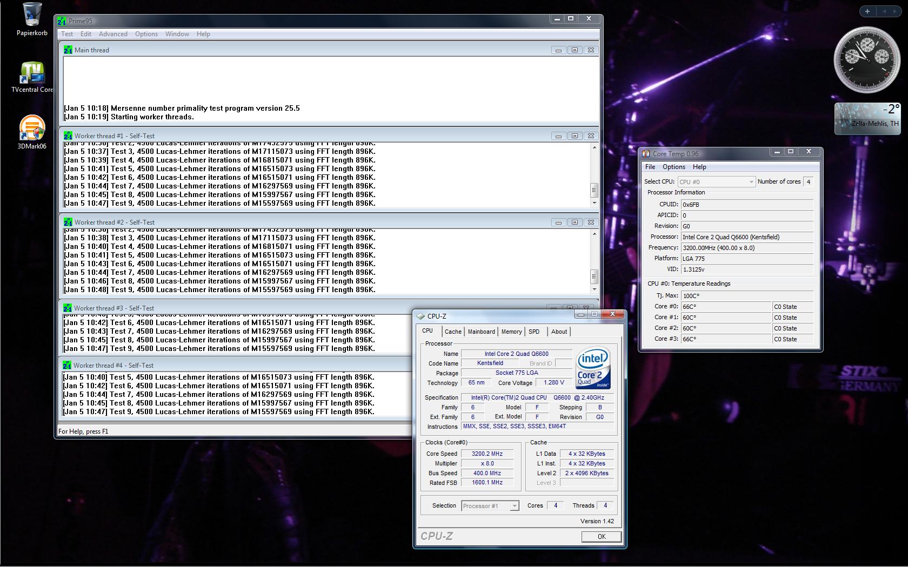Switch to the Cache tab in CPU-Z
This screenshot has height=567, width=908.
click(x=453, y=332)
